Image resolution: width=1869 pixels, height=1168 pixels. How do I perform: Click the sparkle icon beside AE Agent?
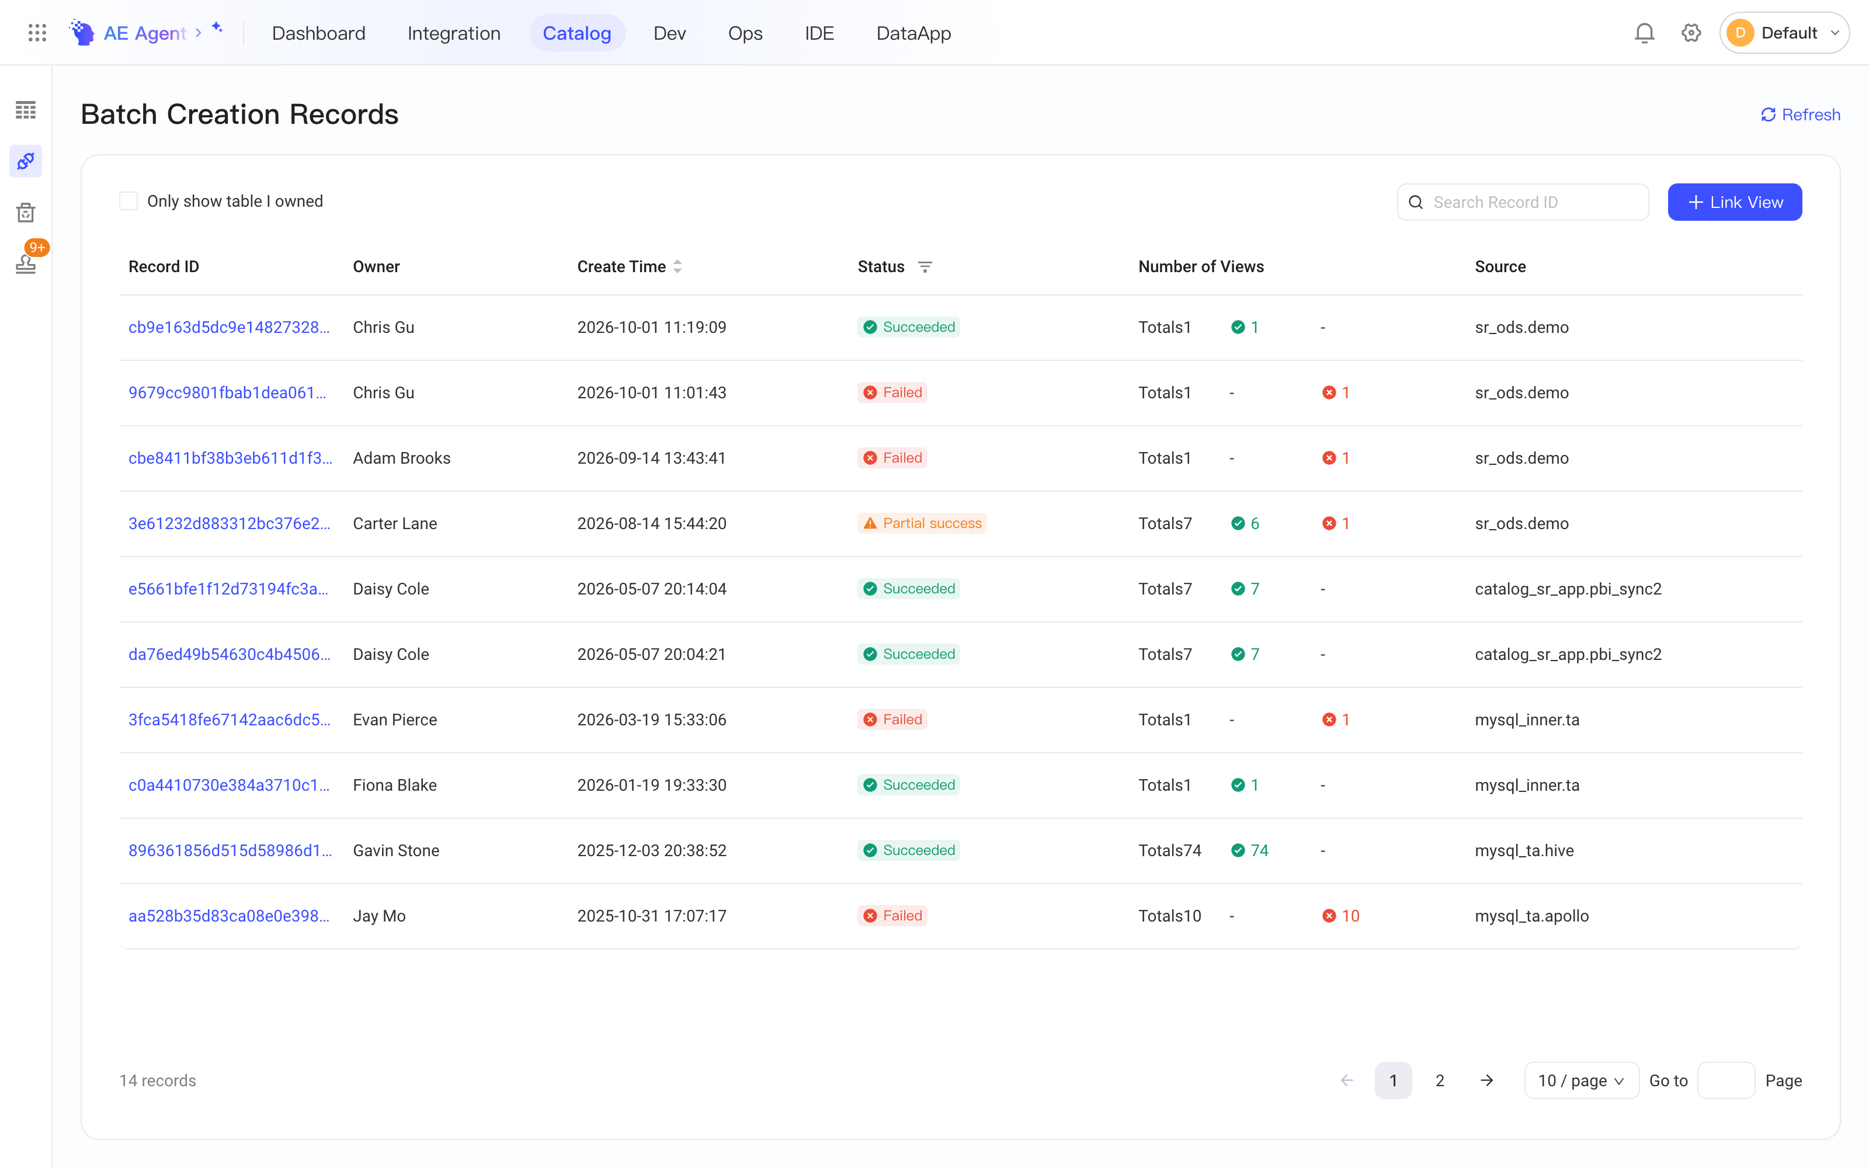point(218,28)
